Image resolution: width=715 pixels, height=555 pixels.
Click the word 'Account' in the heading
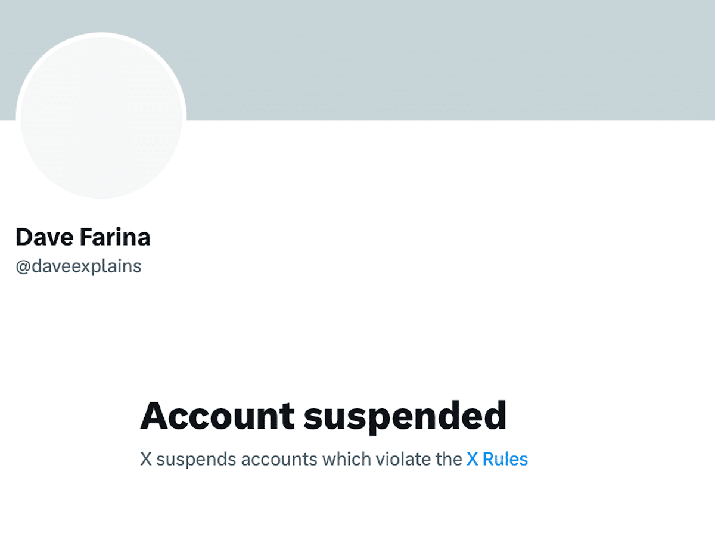coord(217,416)
